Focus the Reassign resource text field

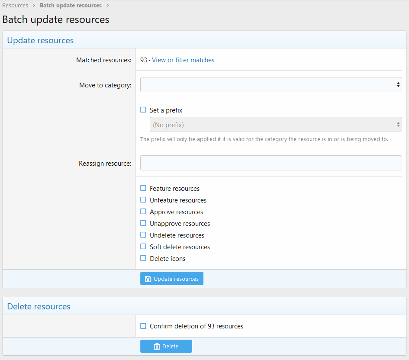pos(271,163)
